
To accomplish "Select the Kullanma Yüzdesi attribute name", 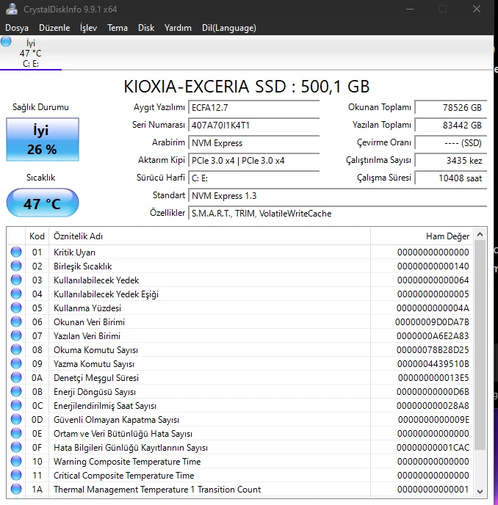I will [87, 308].
